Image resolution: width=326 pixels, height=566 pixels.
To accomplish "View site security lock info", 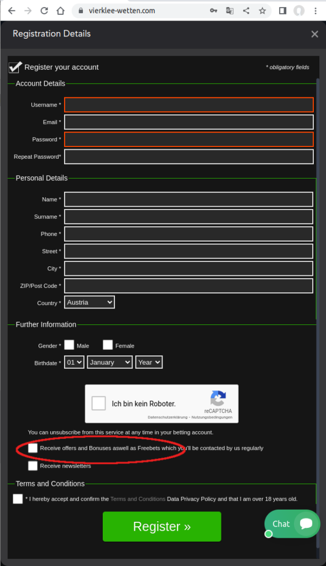I will (81, 11).
